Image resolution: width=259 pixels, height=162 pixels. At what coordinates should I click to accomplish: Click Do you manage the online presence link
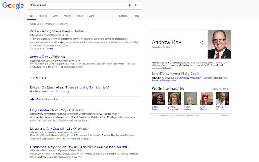[x=175, y=115]
